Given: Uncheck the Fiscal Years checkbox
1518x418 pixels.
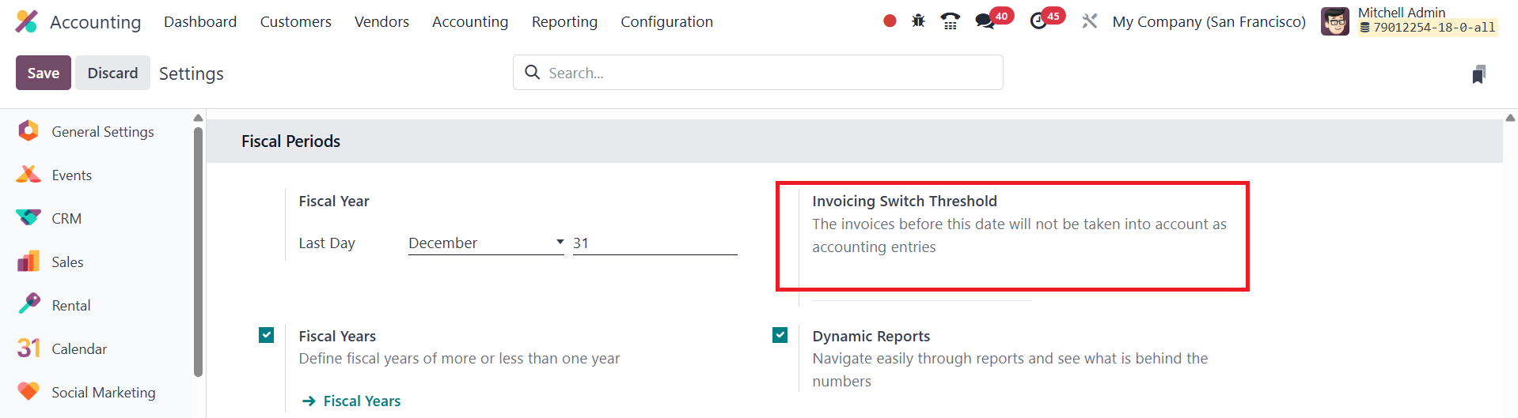Looking at the screenshot, I should click(267, 335).
